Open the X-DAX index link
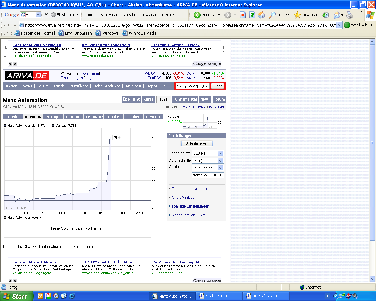 click(x=150, y=73)
